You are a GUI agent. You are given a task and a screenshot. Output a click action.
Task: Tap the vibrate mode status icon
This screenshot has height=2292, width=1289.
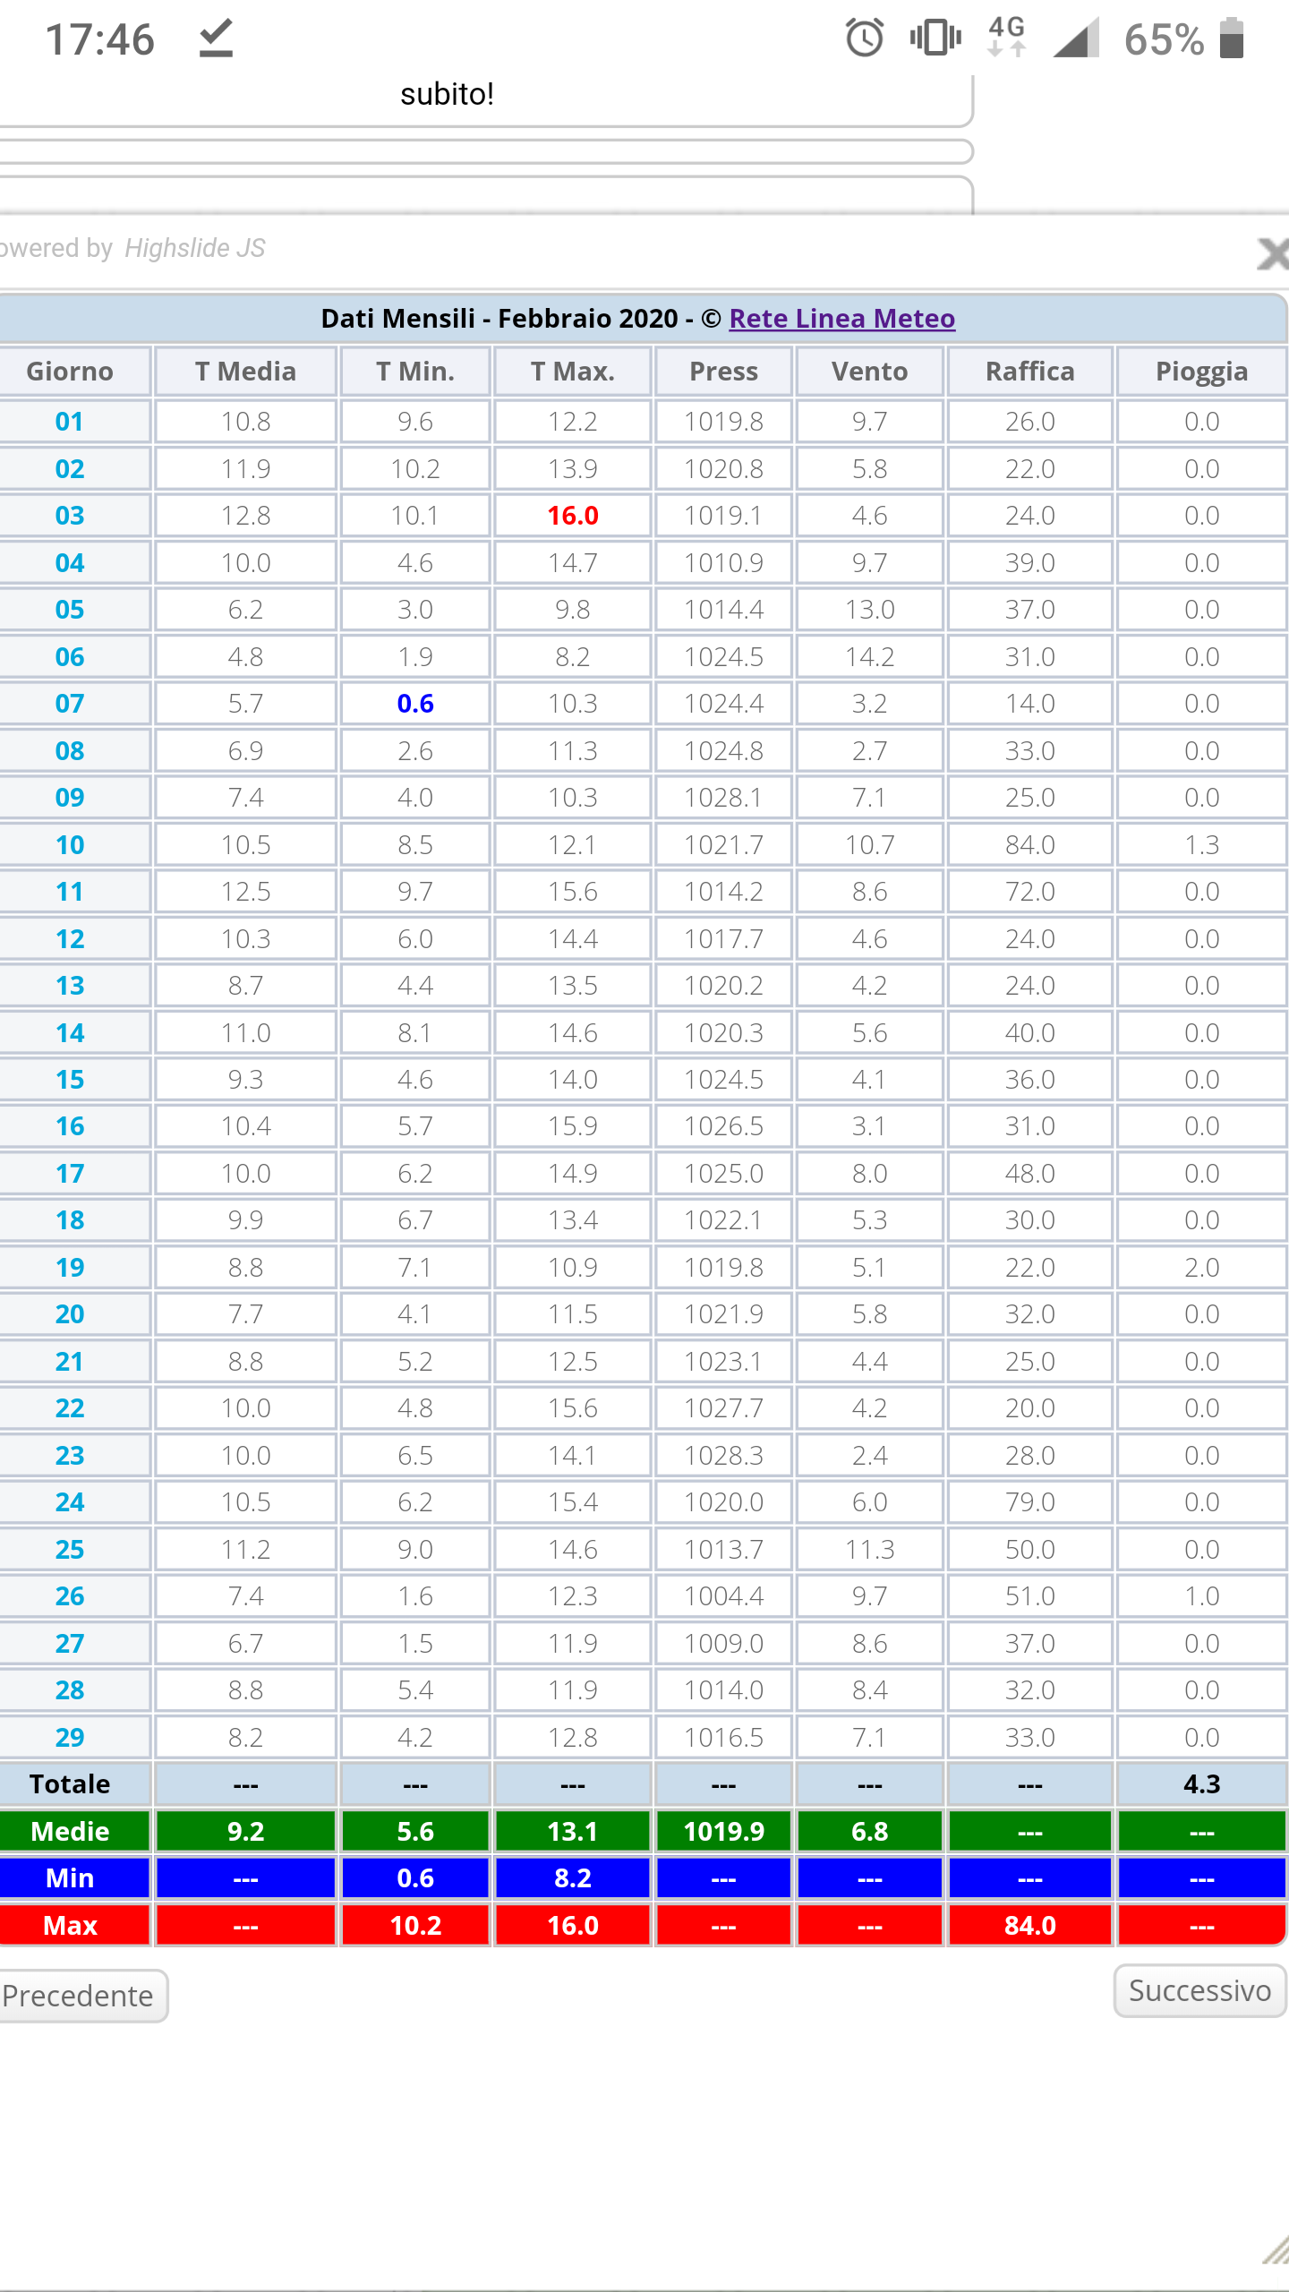point(935,39)
